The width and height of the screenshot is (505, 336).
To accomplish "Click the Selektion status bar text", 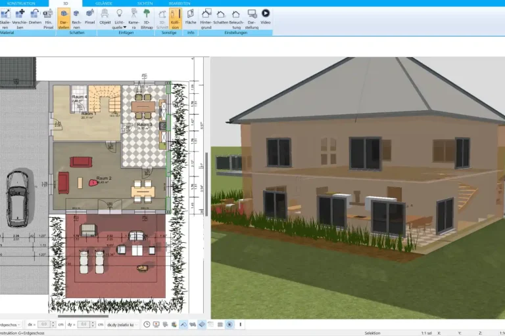I will 372,333.
